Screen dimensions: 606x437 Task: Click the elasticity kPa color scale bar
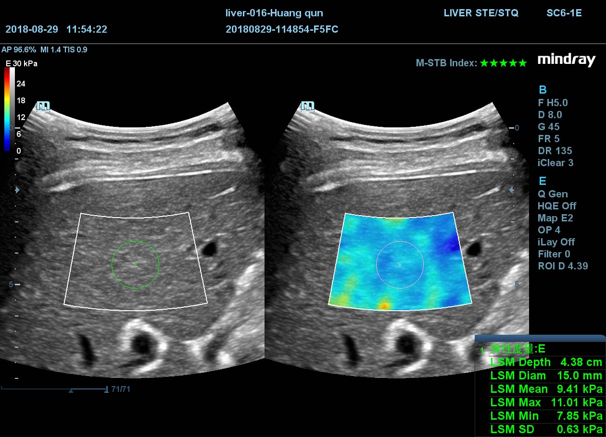7,109
